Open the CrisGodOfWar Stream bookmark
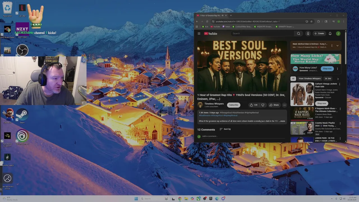The height and width of the screenshot is (202, 359). [242, 27]
